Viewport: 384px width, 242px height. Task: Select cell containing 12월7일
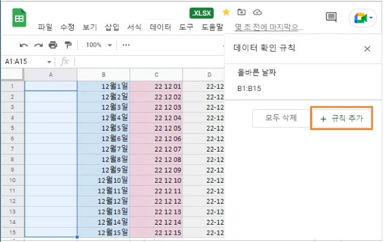(x=104, y=149)
